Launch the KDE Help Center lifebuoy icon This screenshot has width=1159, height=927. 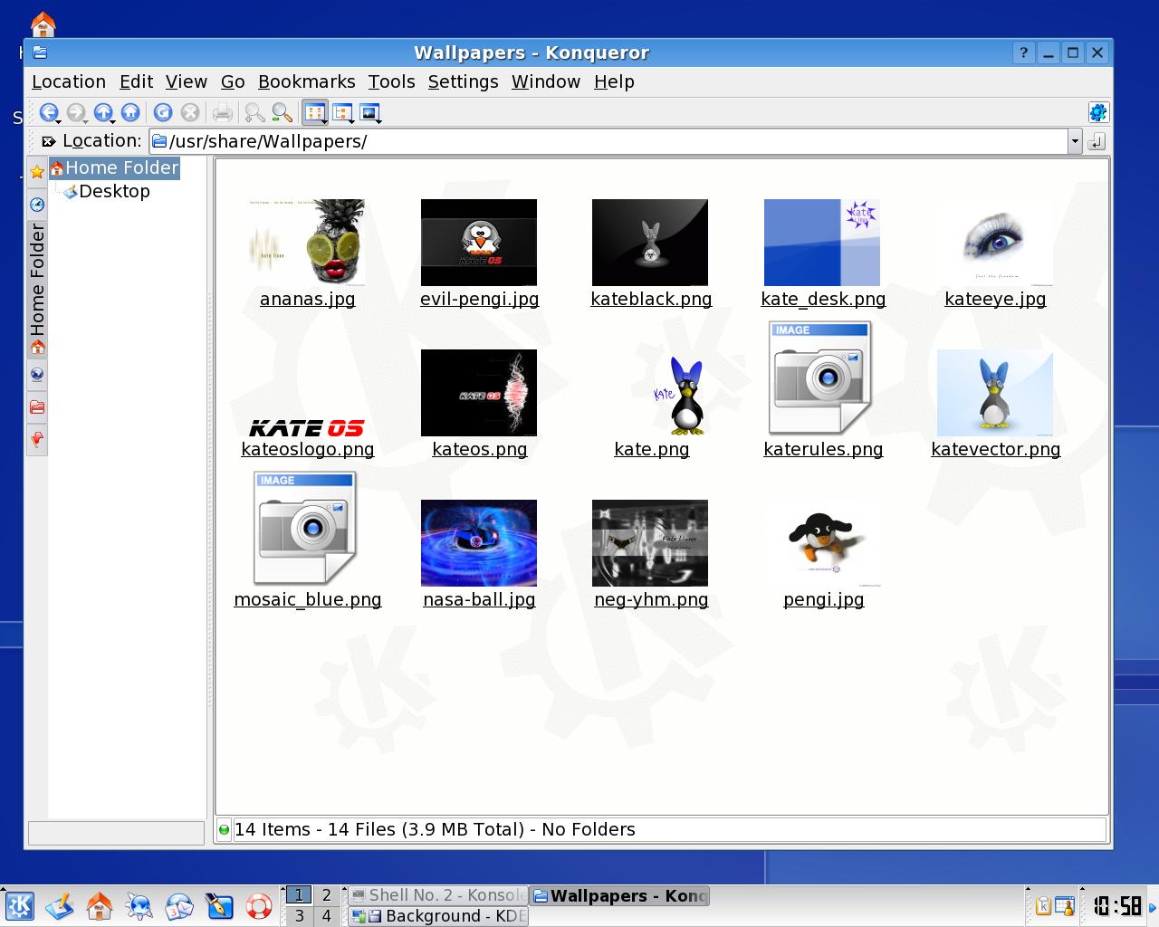259,905
